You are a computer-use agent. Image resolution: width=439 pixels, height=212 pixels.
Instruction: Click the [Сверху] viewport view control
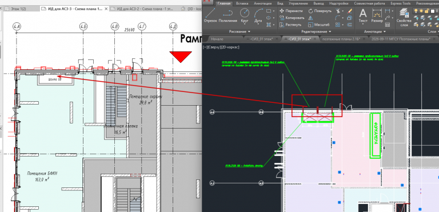[214, 47]
